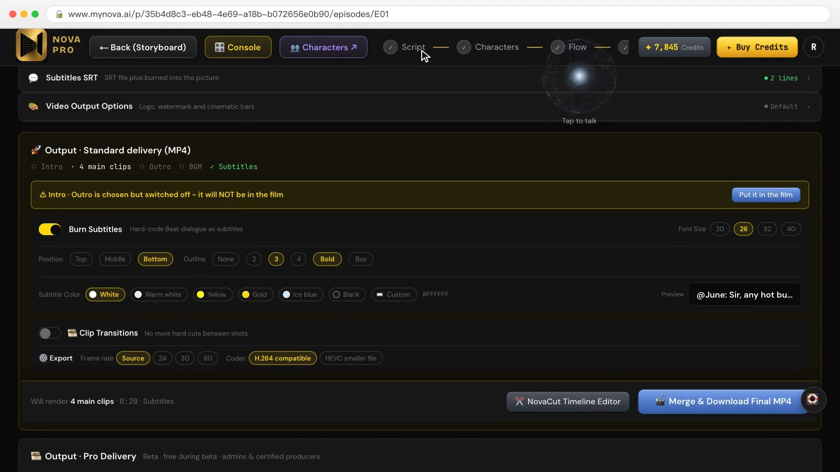The height and width of the screenshot is (472, 840).
Task: Click the Script step checkmark icon
Action: click(x=390, y=47)
